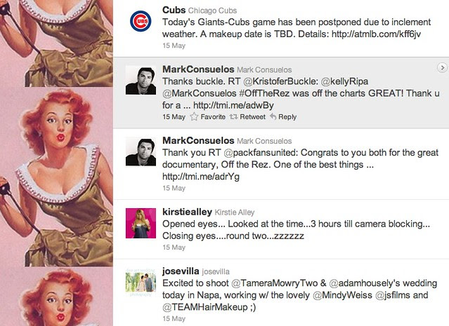Screen dimensions: 449x326
Task: Retweet the Thanks buckle tweet
Action: pyautogui.click(x=248, y=116)
